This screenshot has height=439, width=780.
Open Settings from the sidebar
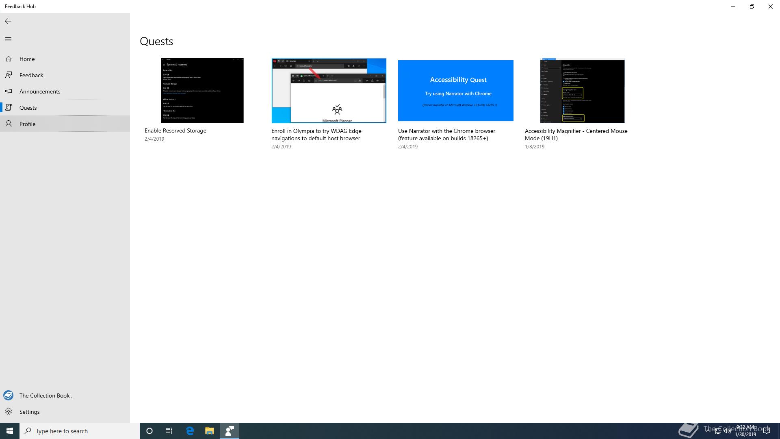point(65,412)
